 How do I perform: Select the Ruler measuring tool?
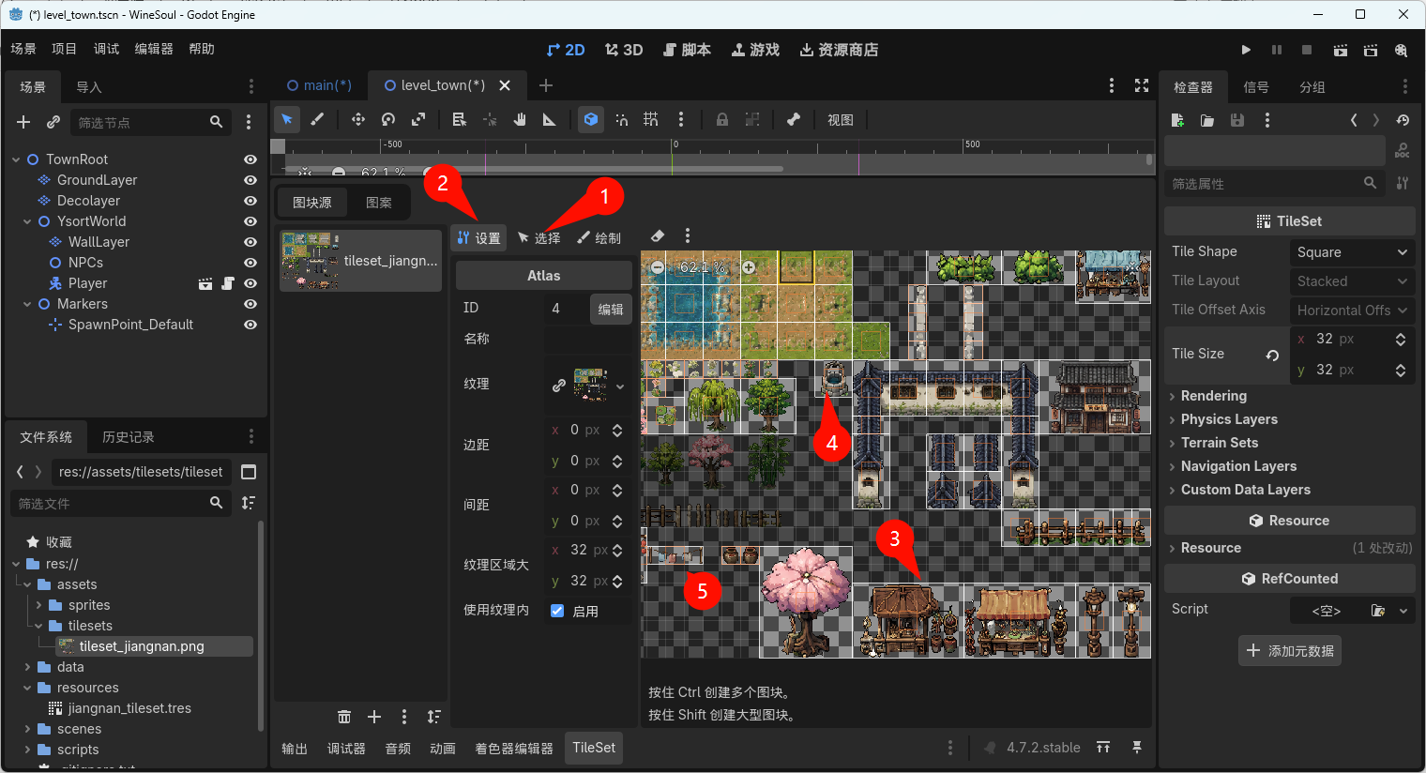pos(550,120)
